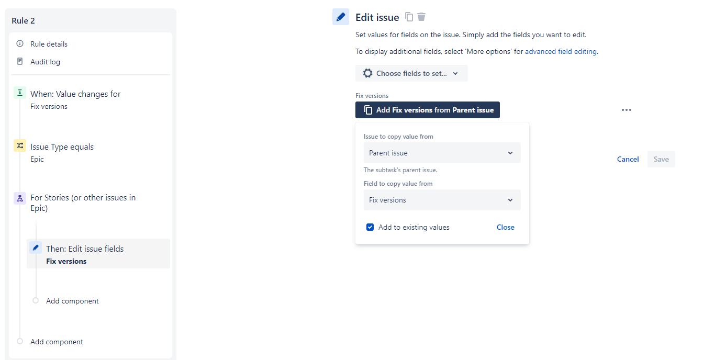Open Choose fields to set dropdown
This screenshot has width=715, height=360.
pyautogui.click(x=411, y=73)
